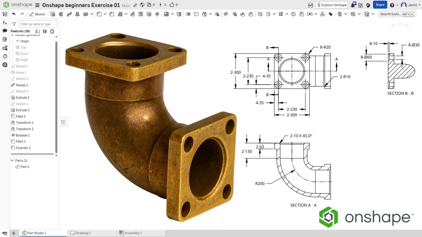422x237 pixels.
Task: Pause feature regeneration with the pause button
Action: point(45,31)
